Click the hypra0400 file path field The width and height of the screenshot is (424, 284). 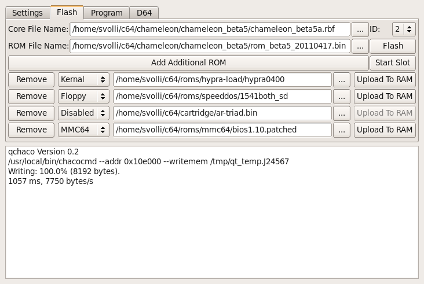pyautogui.click(x=222, y=79)
